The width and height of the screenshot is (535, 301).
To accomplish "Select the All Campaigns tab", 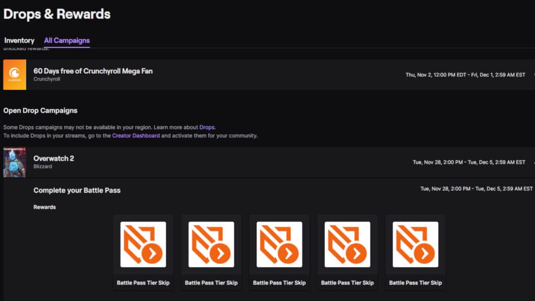I will [x=67, y=40].
